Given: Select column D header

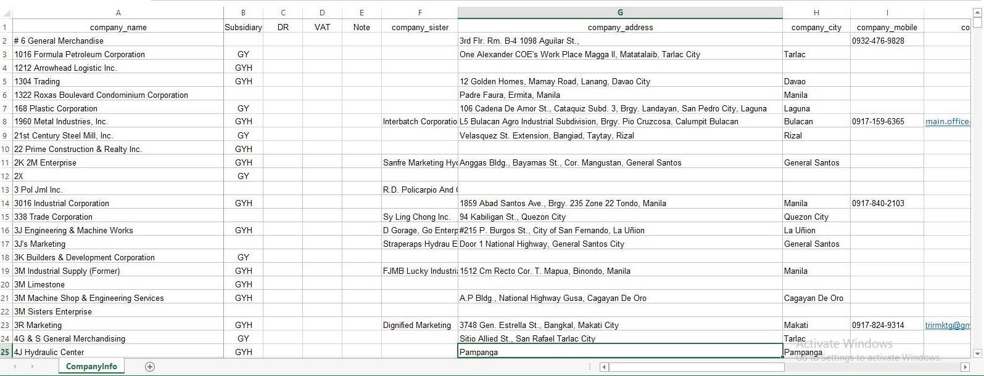Looking at the screenshot, I should click(322, 13).
